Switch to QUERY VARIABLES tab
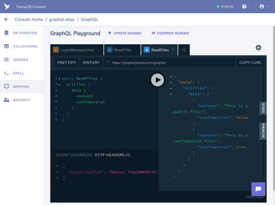Viewport: 275px width, 205px height. [x=74, y=155]
